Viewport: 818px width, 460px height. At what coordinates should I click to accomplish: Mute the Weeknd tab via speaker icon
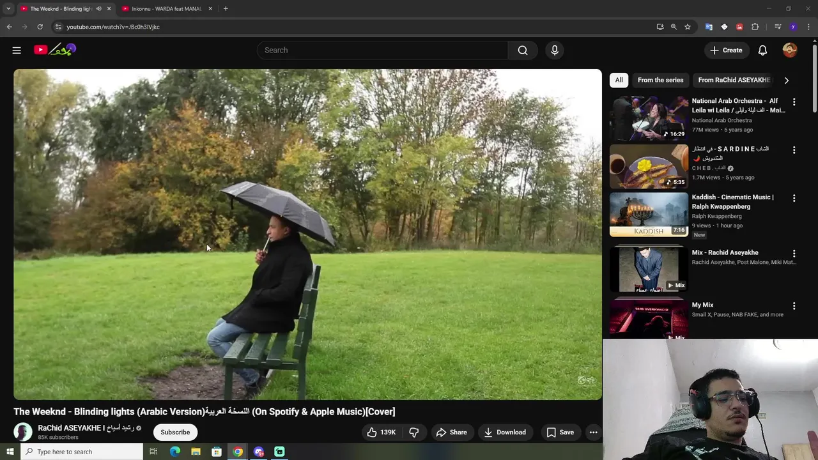point(98,8)
